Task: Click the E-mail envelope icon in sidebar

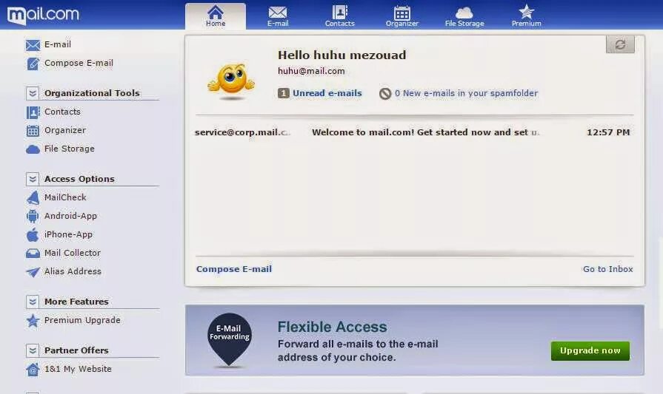Action: pos(33,44)
